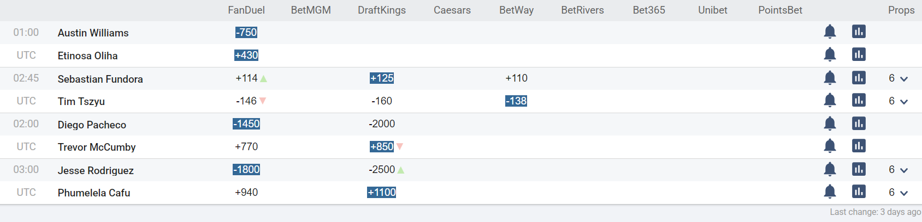922x222 pixels.
Task: Select the FanDuel column header
Action: pyautogui.click(x=246, y=10)
